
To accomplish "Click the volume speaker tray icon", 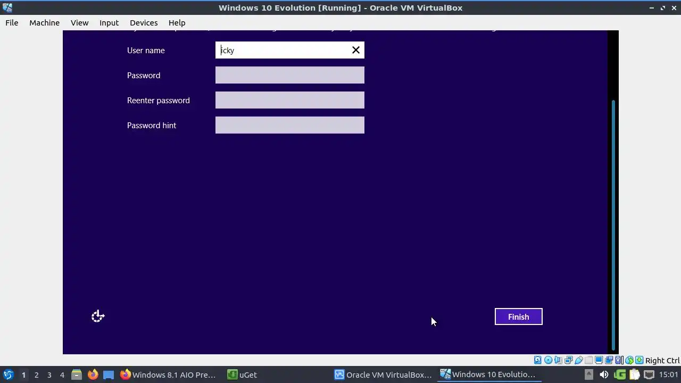I will [604, 374].
